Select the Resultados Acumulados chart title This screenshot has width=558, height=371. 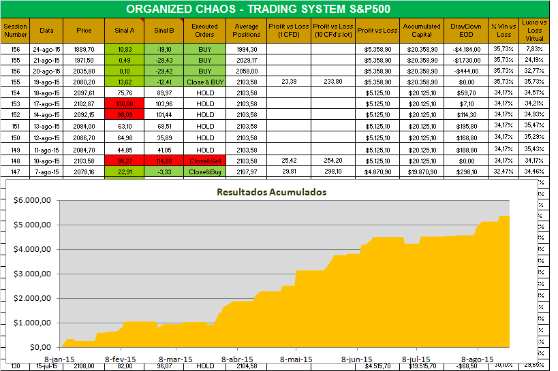coord(272,192)
